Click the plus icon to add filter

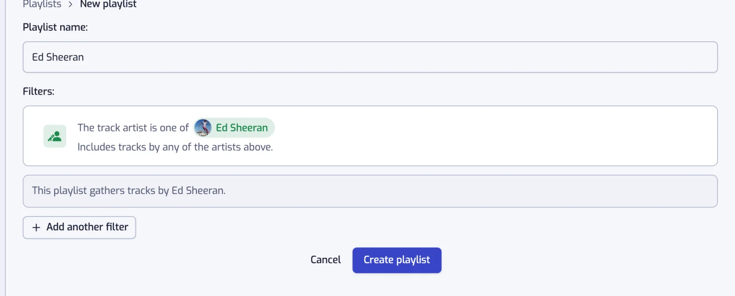[36, 228]
